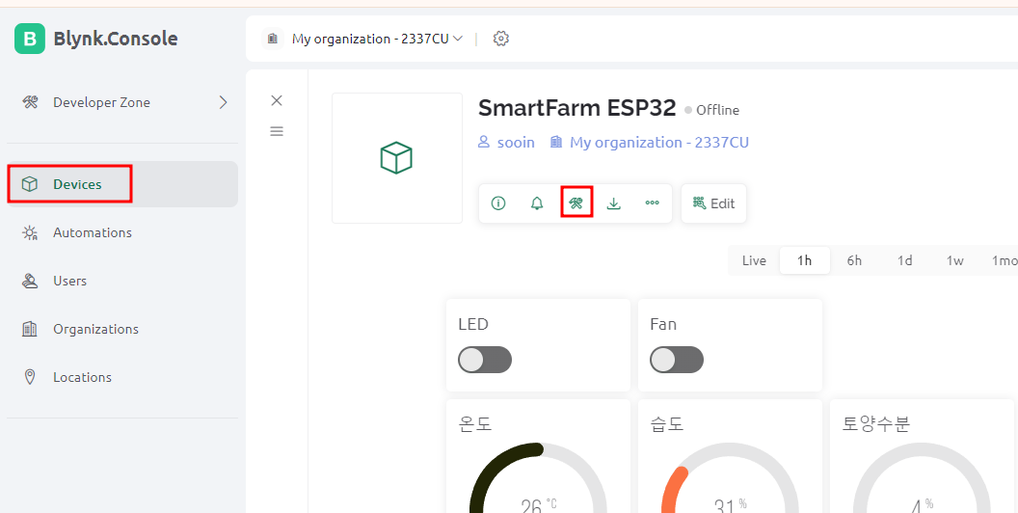
Task: Close the device panel with X
Action: pyautogui.click(x=277, y=100)
